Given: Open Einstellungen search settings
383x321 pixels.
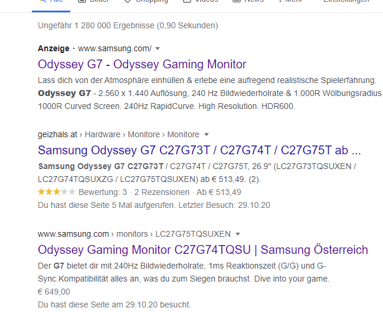Looking at the screenshot, I should pyautogui.click(x=346, y=1).
